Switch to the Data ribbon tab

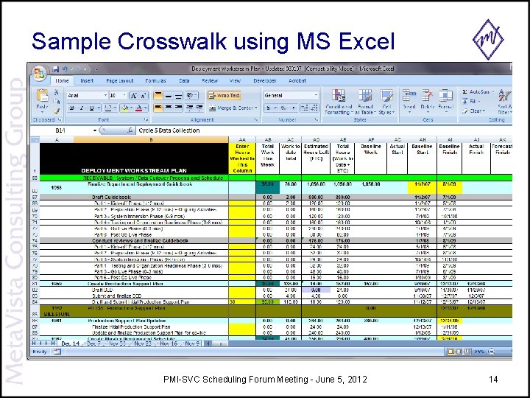tap(184, 80)
